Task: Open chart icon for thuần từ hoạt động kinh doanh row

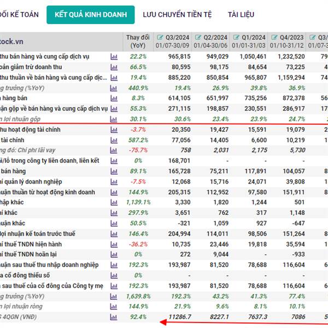Action: pyautogui.click(x=114, y=192)
